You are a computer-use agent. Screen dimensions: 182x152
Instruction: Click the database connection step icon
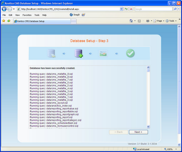[x=52, y=53]
